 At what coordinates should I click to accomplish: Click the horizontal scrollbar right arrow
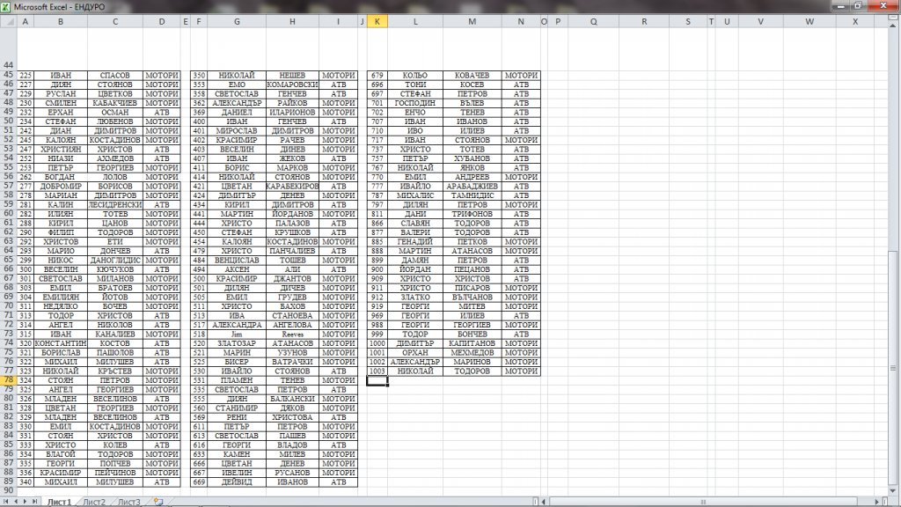point(877,502)
